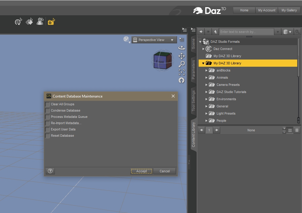Select the non-highlighted My DAZ 3D Library entry
302x213 pixels.
[227, 56]
